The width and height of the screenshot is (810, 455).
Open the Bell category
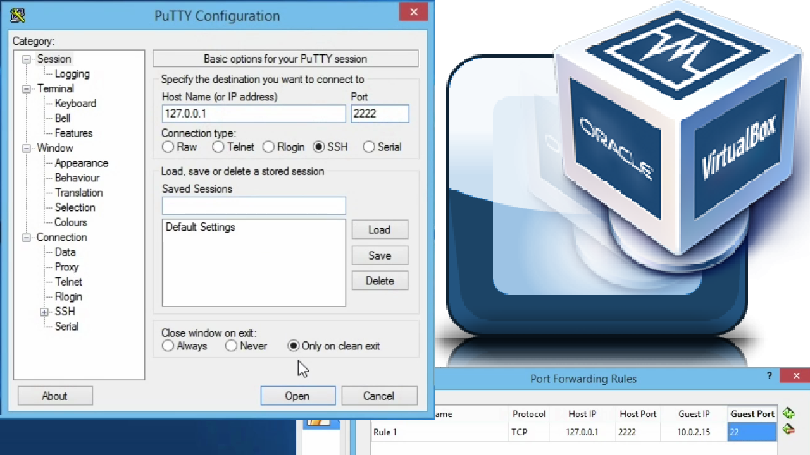[63, 118]
